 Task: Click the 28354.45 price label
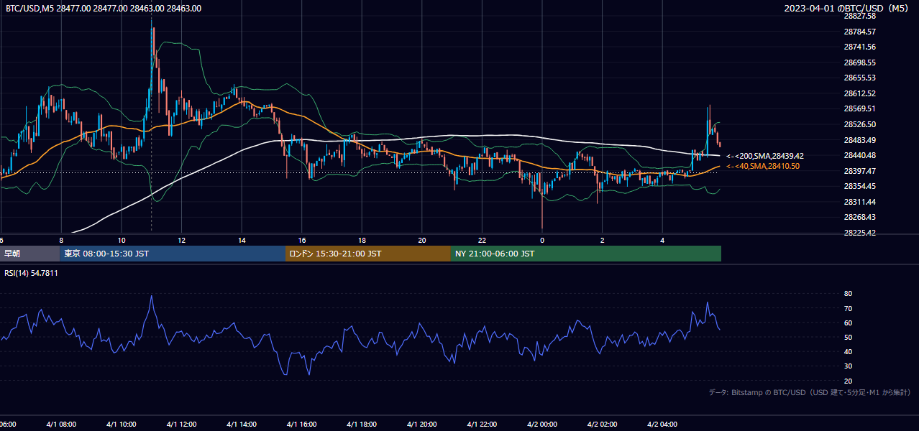[x=859, y=186]
